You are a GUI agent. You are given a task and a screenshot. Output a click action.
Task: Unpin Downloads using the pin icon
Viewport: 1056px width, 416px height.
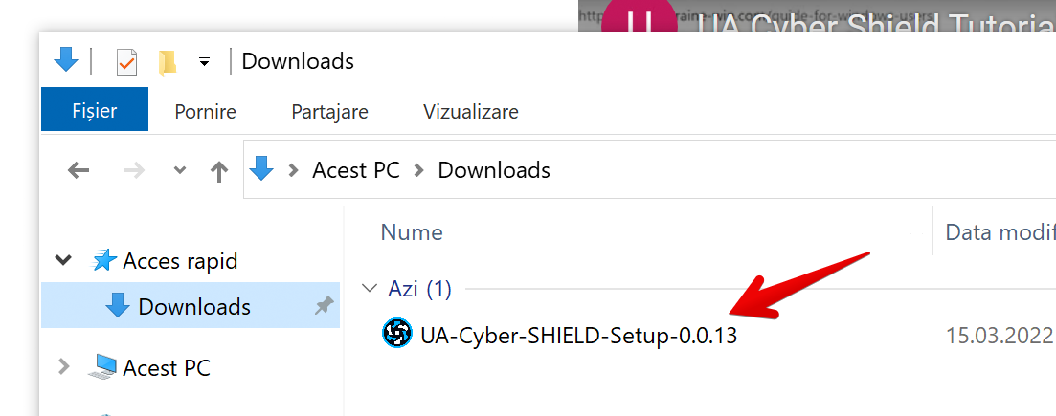pos(324,307)
